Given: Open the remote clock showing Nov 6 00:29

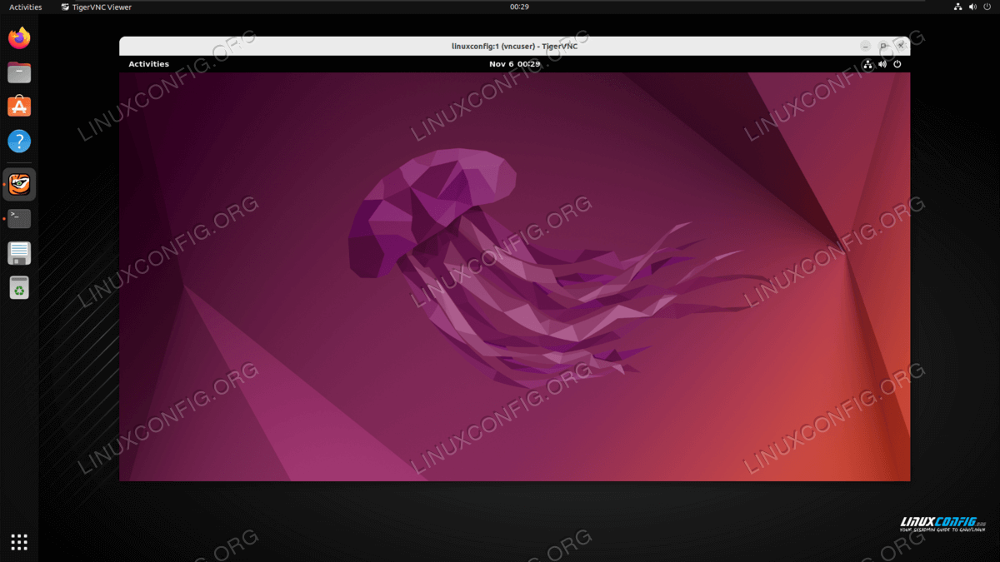Looking at the screenshot, I should (514, 64).
